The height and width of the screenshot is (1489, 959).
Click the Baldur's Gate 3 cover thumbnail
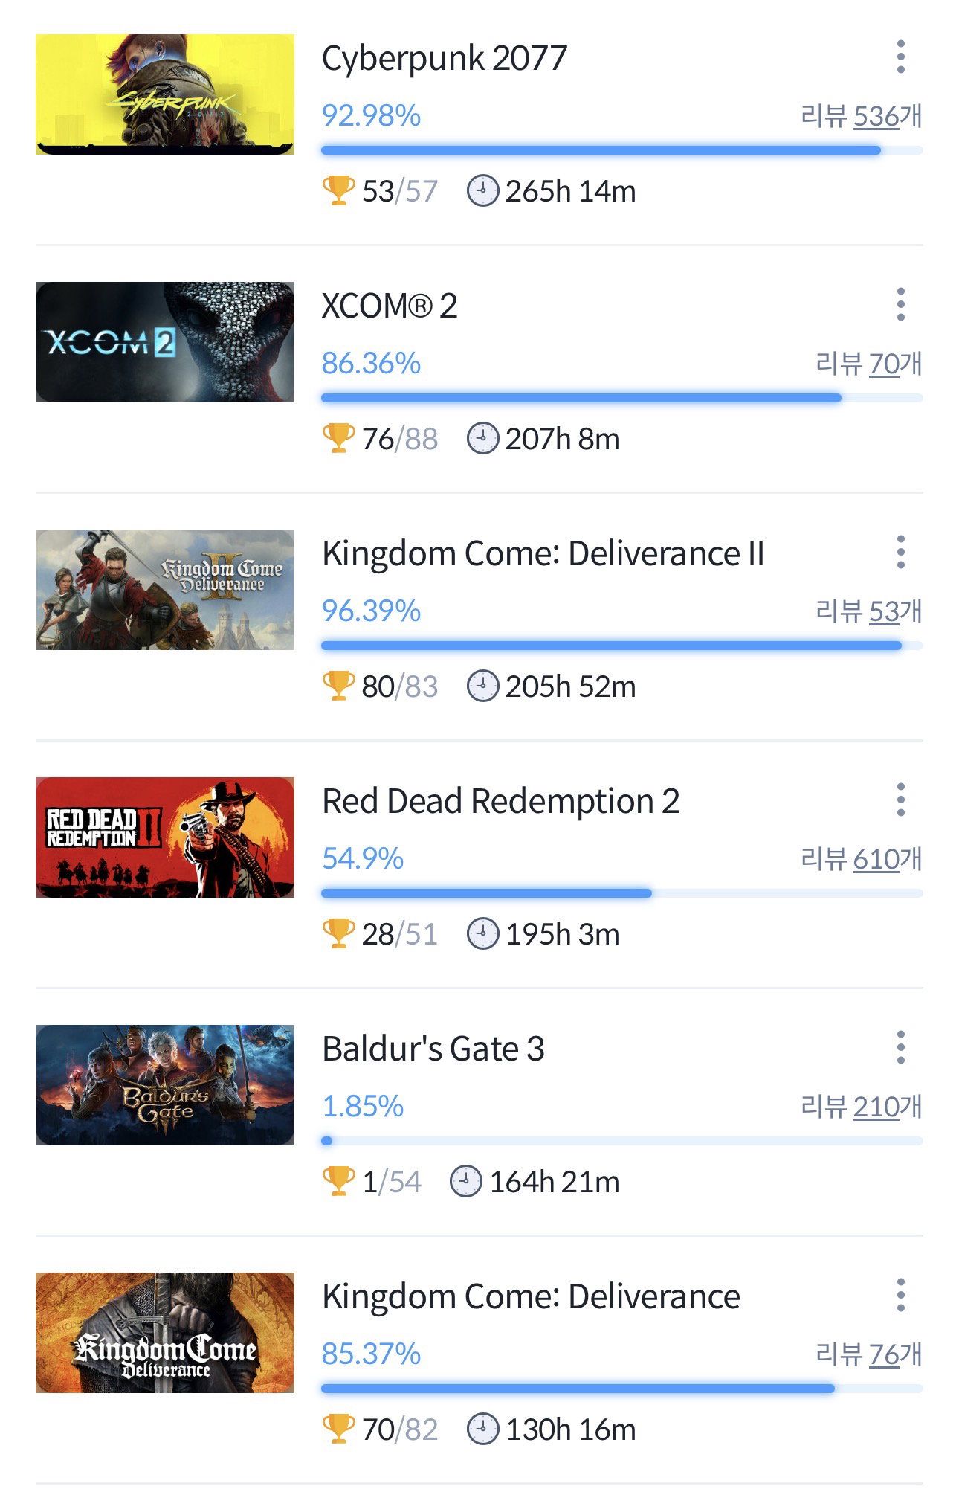(165, 1085)
